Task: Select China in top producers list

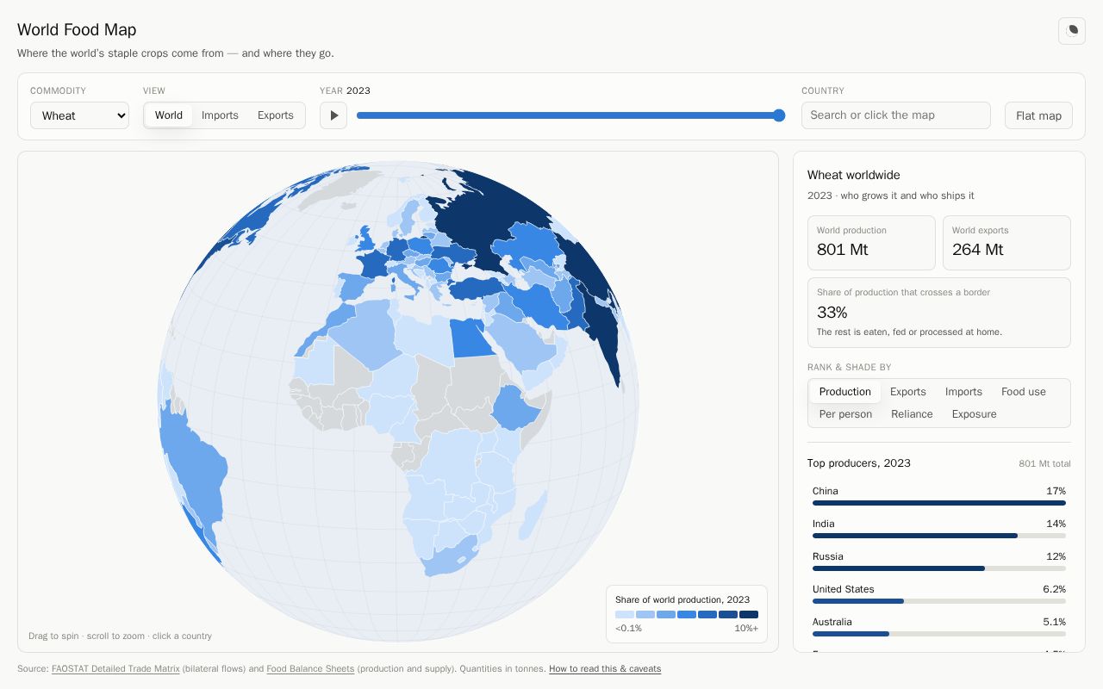Action: [x=939, y=496]
